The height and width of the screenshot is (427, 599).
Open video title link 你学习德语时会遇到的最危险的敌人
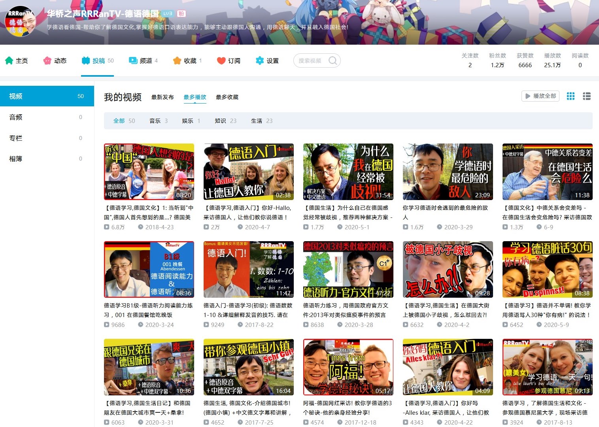click(445, 212)
